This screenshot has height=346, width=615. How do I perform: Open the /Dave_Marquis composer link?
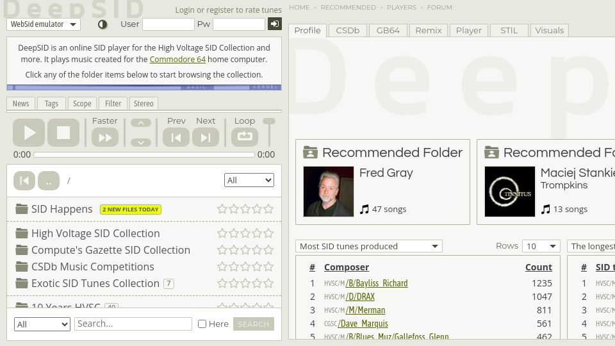(363, 324)
